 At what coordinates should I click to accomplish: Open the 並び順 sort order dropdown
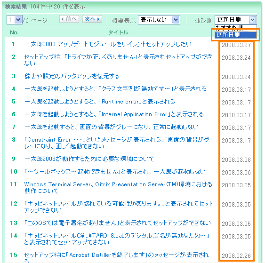[236, 20]
